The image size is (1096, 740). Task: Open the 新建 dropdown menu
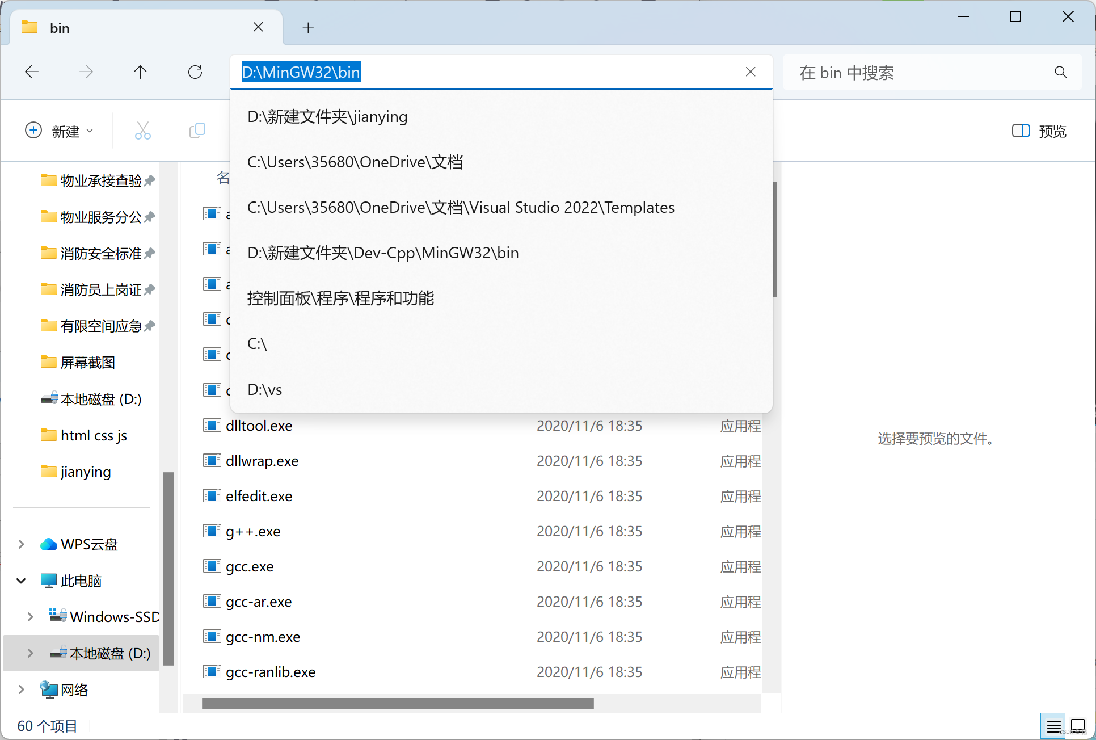tap(59, 131)
